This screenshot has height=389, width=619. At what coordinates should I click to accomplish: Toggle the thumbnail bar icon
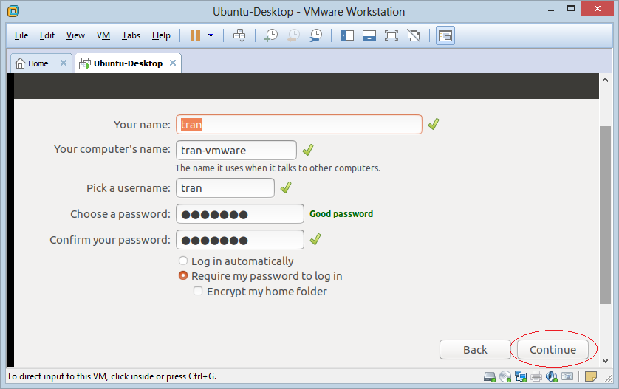pyautogui.click(x=369, y=35)
